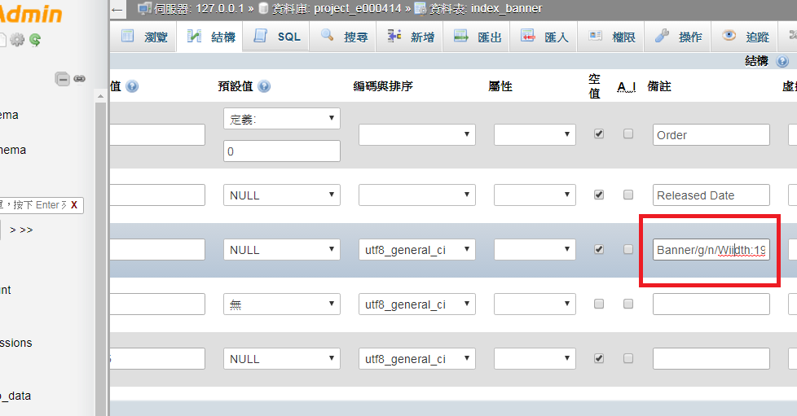Click the help icon beside 預設值 header
797x416 pixels.
point(264,86)
